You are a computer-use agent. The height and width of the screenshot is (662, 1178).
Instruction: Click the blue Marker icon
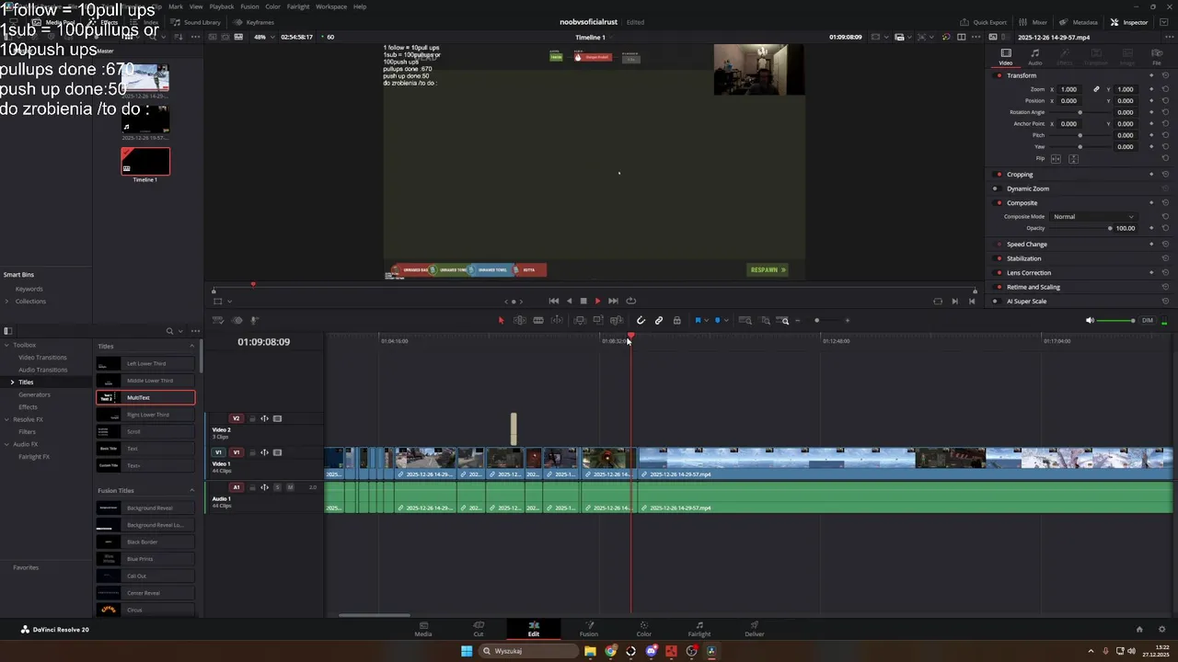point(718,320)
